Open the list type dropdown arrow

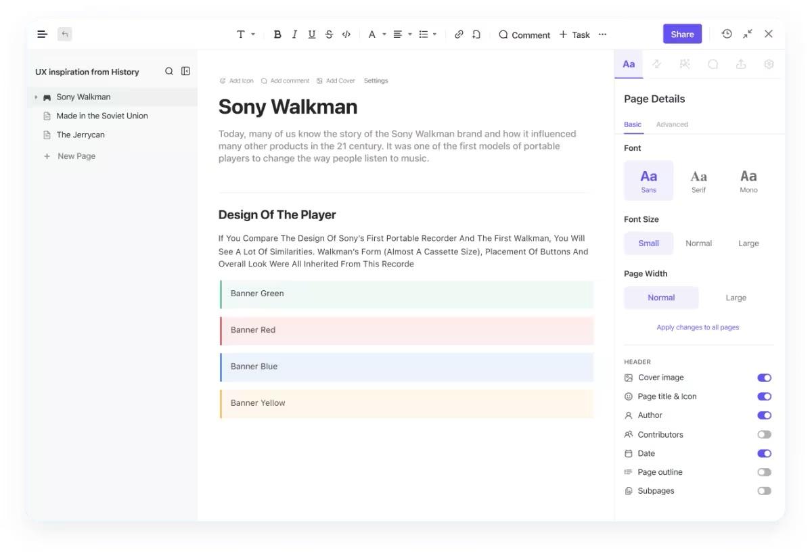click(x=434, y=34)
